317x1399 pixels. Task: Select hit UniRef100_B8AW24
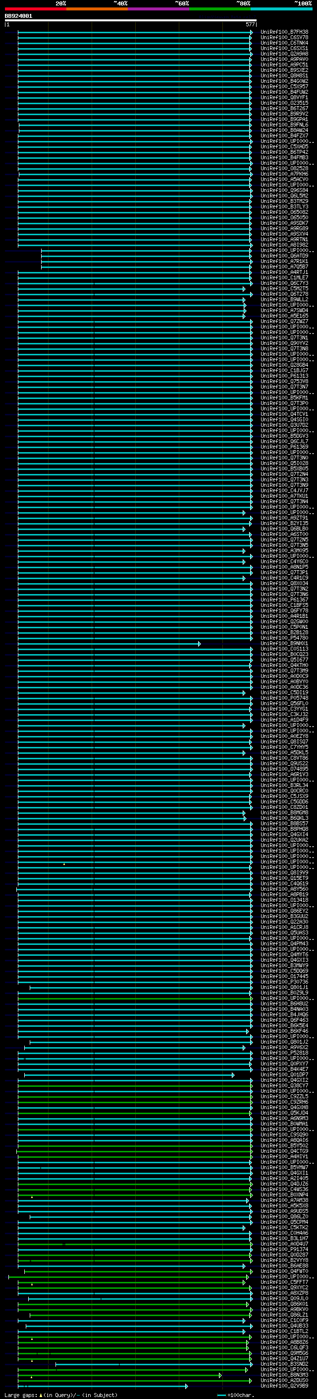(284, 130)
